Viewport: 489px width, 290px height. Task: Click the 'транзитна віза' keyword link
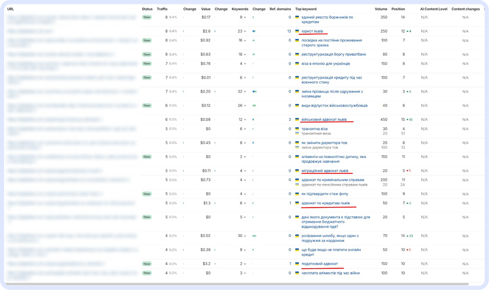coord(314,129)
